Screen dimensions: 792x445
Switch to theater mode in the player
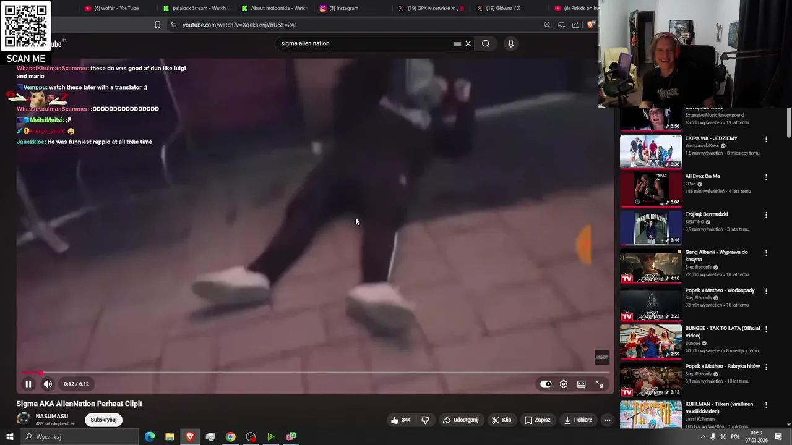point(582,384)
